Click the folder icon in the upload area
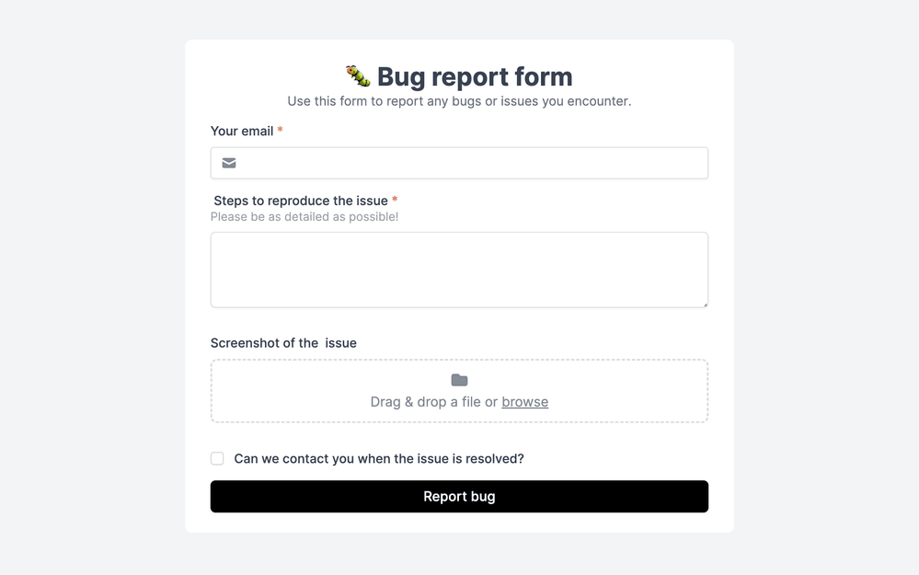This screenshot has height=575, width=919. [x=459, y=380]
